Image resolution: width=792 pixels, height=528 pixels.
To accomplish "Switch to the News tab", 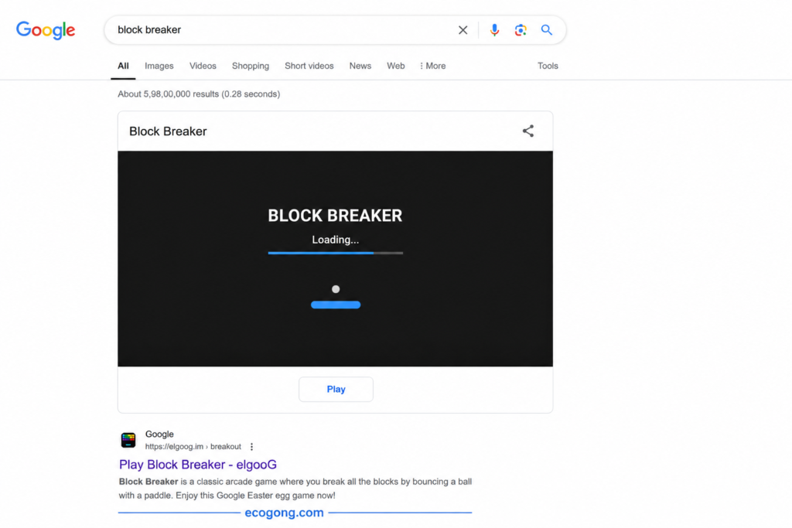I will point(360,66).
